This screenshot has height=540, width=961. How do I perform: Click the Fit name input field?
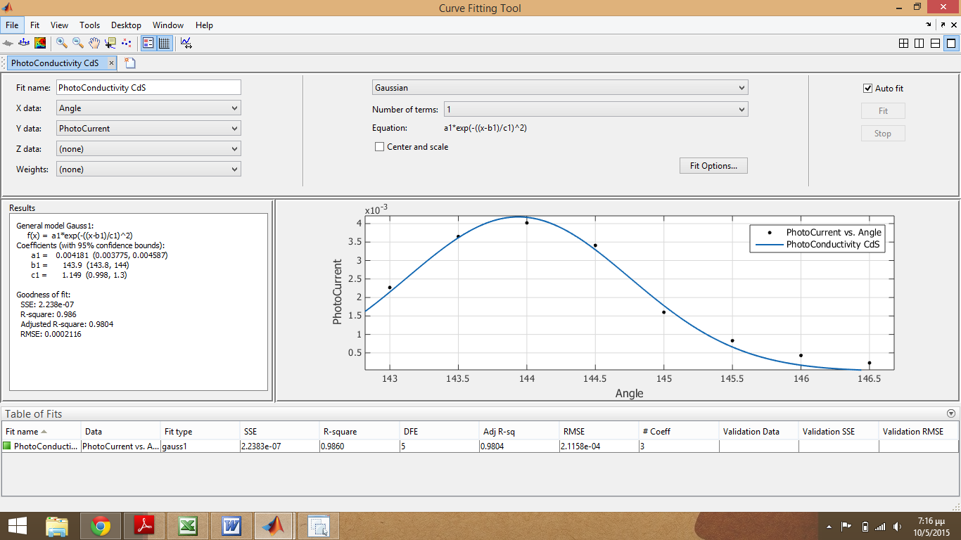[x=148, y=88]
